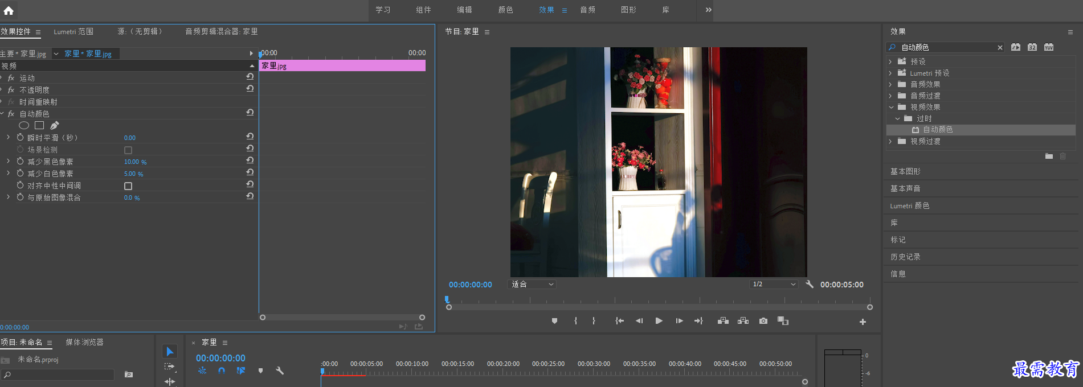The image size is (1083, 387).
Task: Expand the 与原始图像混合 parameter
Action: click(8, 197)
